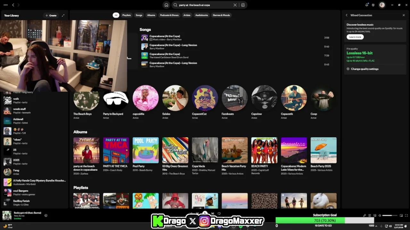
Task: Open the Browse icon beside search bar
Action: pos(243,5)
